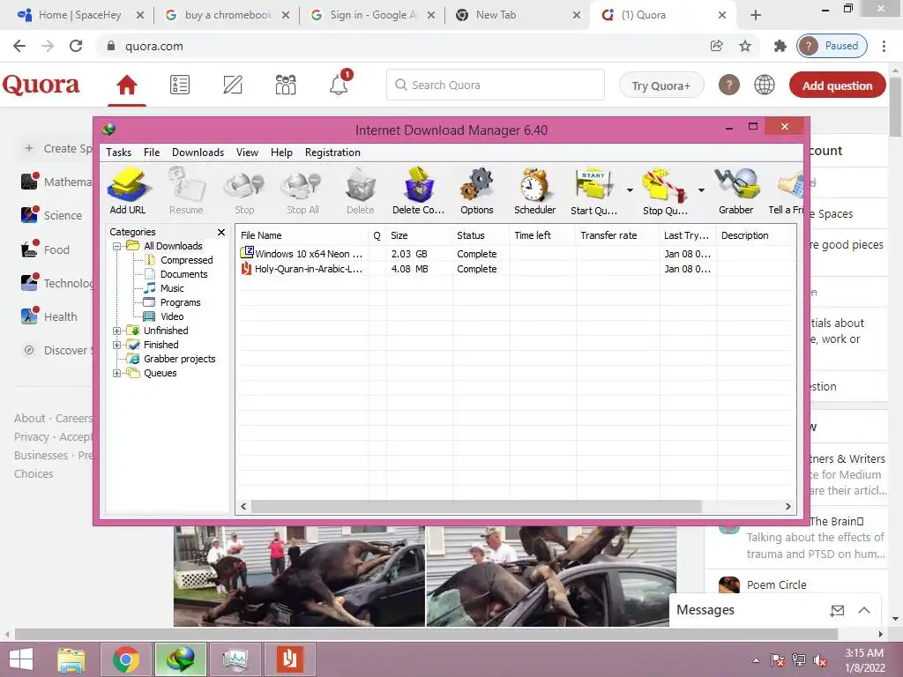Open Quora language globe icon
The height and width of the screenshot is (677, 903).
pos(765,86)
